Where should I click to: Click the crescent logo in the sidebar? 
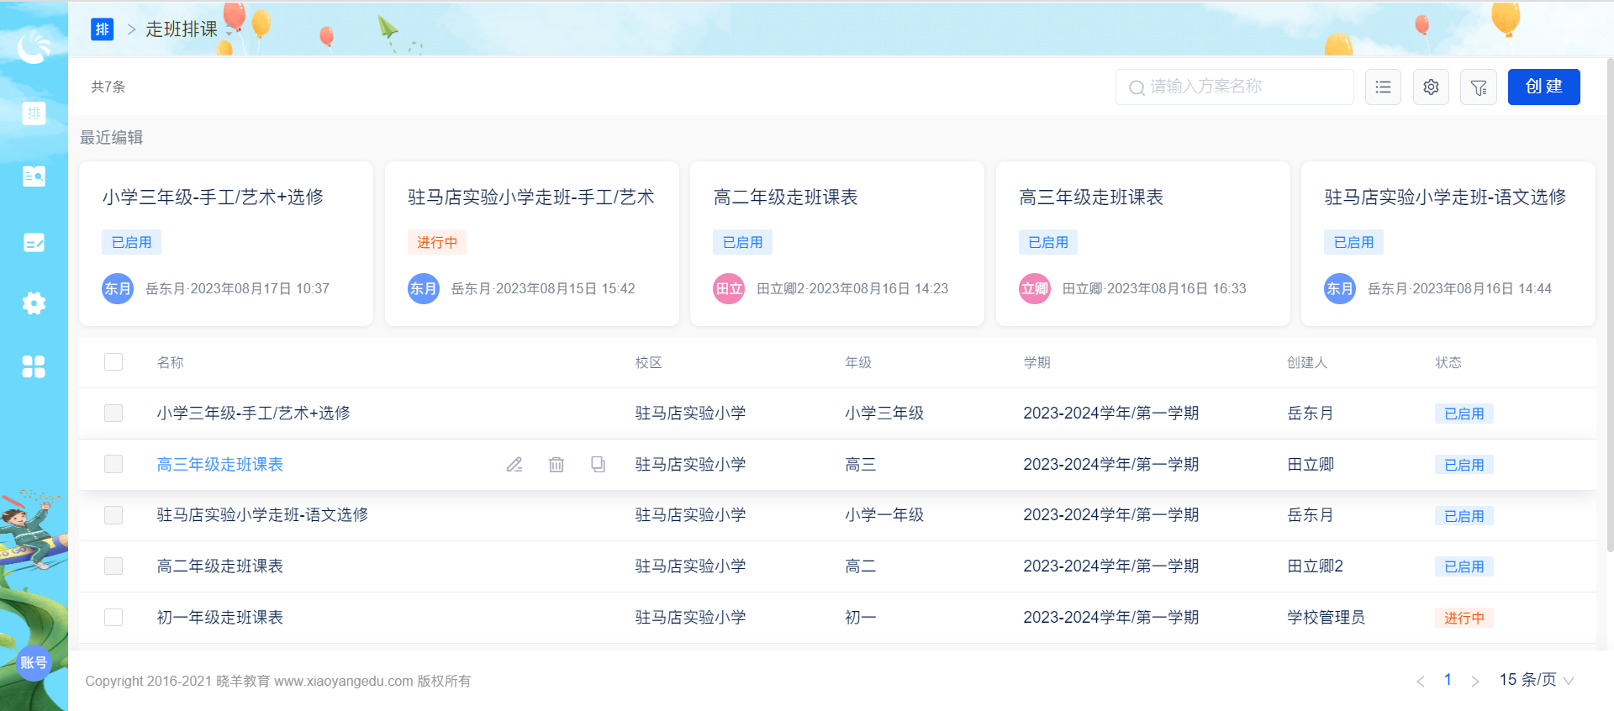(34, 48)
